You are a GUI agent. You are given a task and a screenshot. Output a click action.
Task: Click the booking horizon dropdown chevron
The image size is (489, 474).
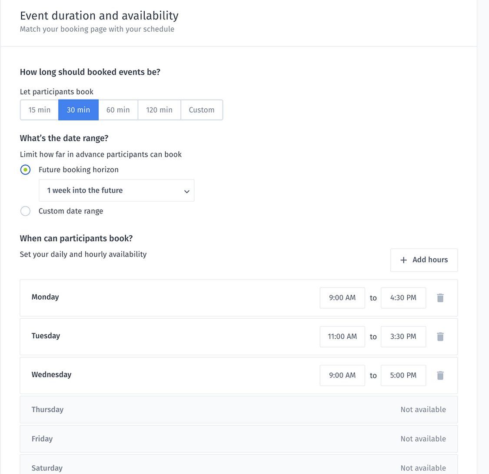[186, 191]
